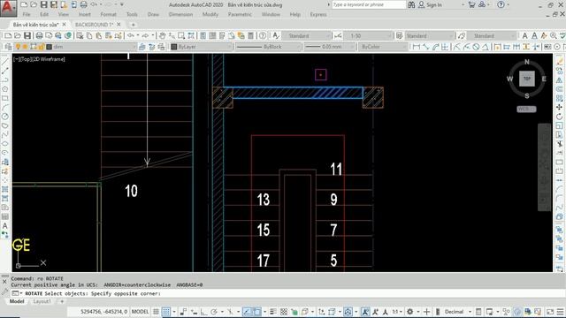The width and height of the screenshot is (566, 318).
Task: Click the ByLayer color swatch square
Action: point(174,47)
